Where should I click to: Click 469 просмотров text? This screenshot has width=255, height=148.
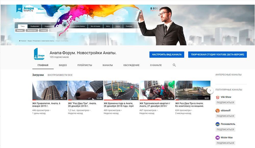(x=112, y=110)
